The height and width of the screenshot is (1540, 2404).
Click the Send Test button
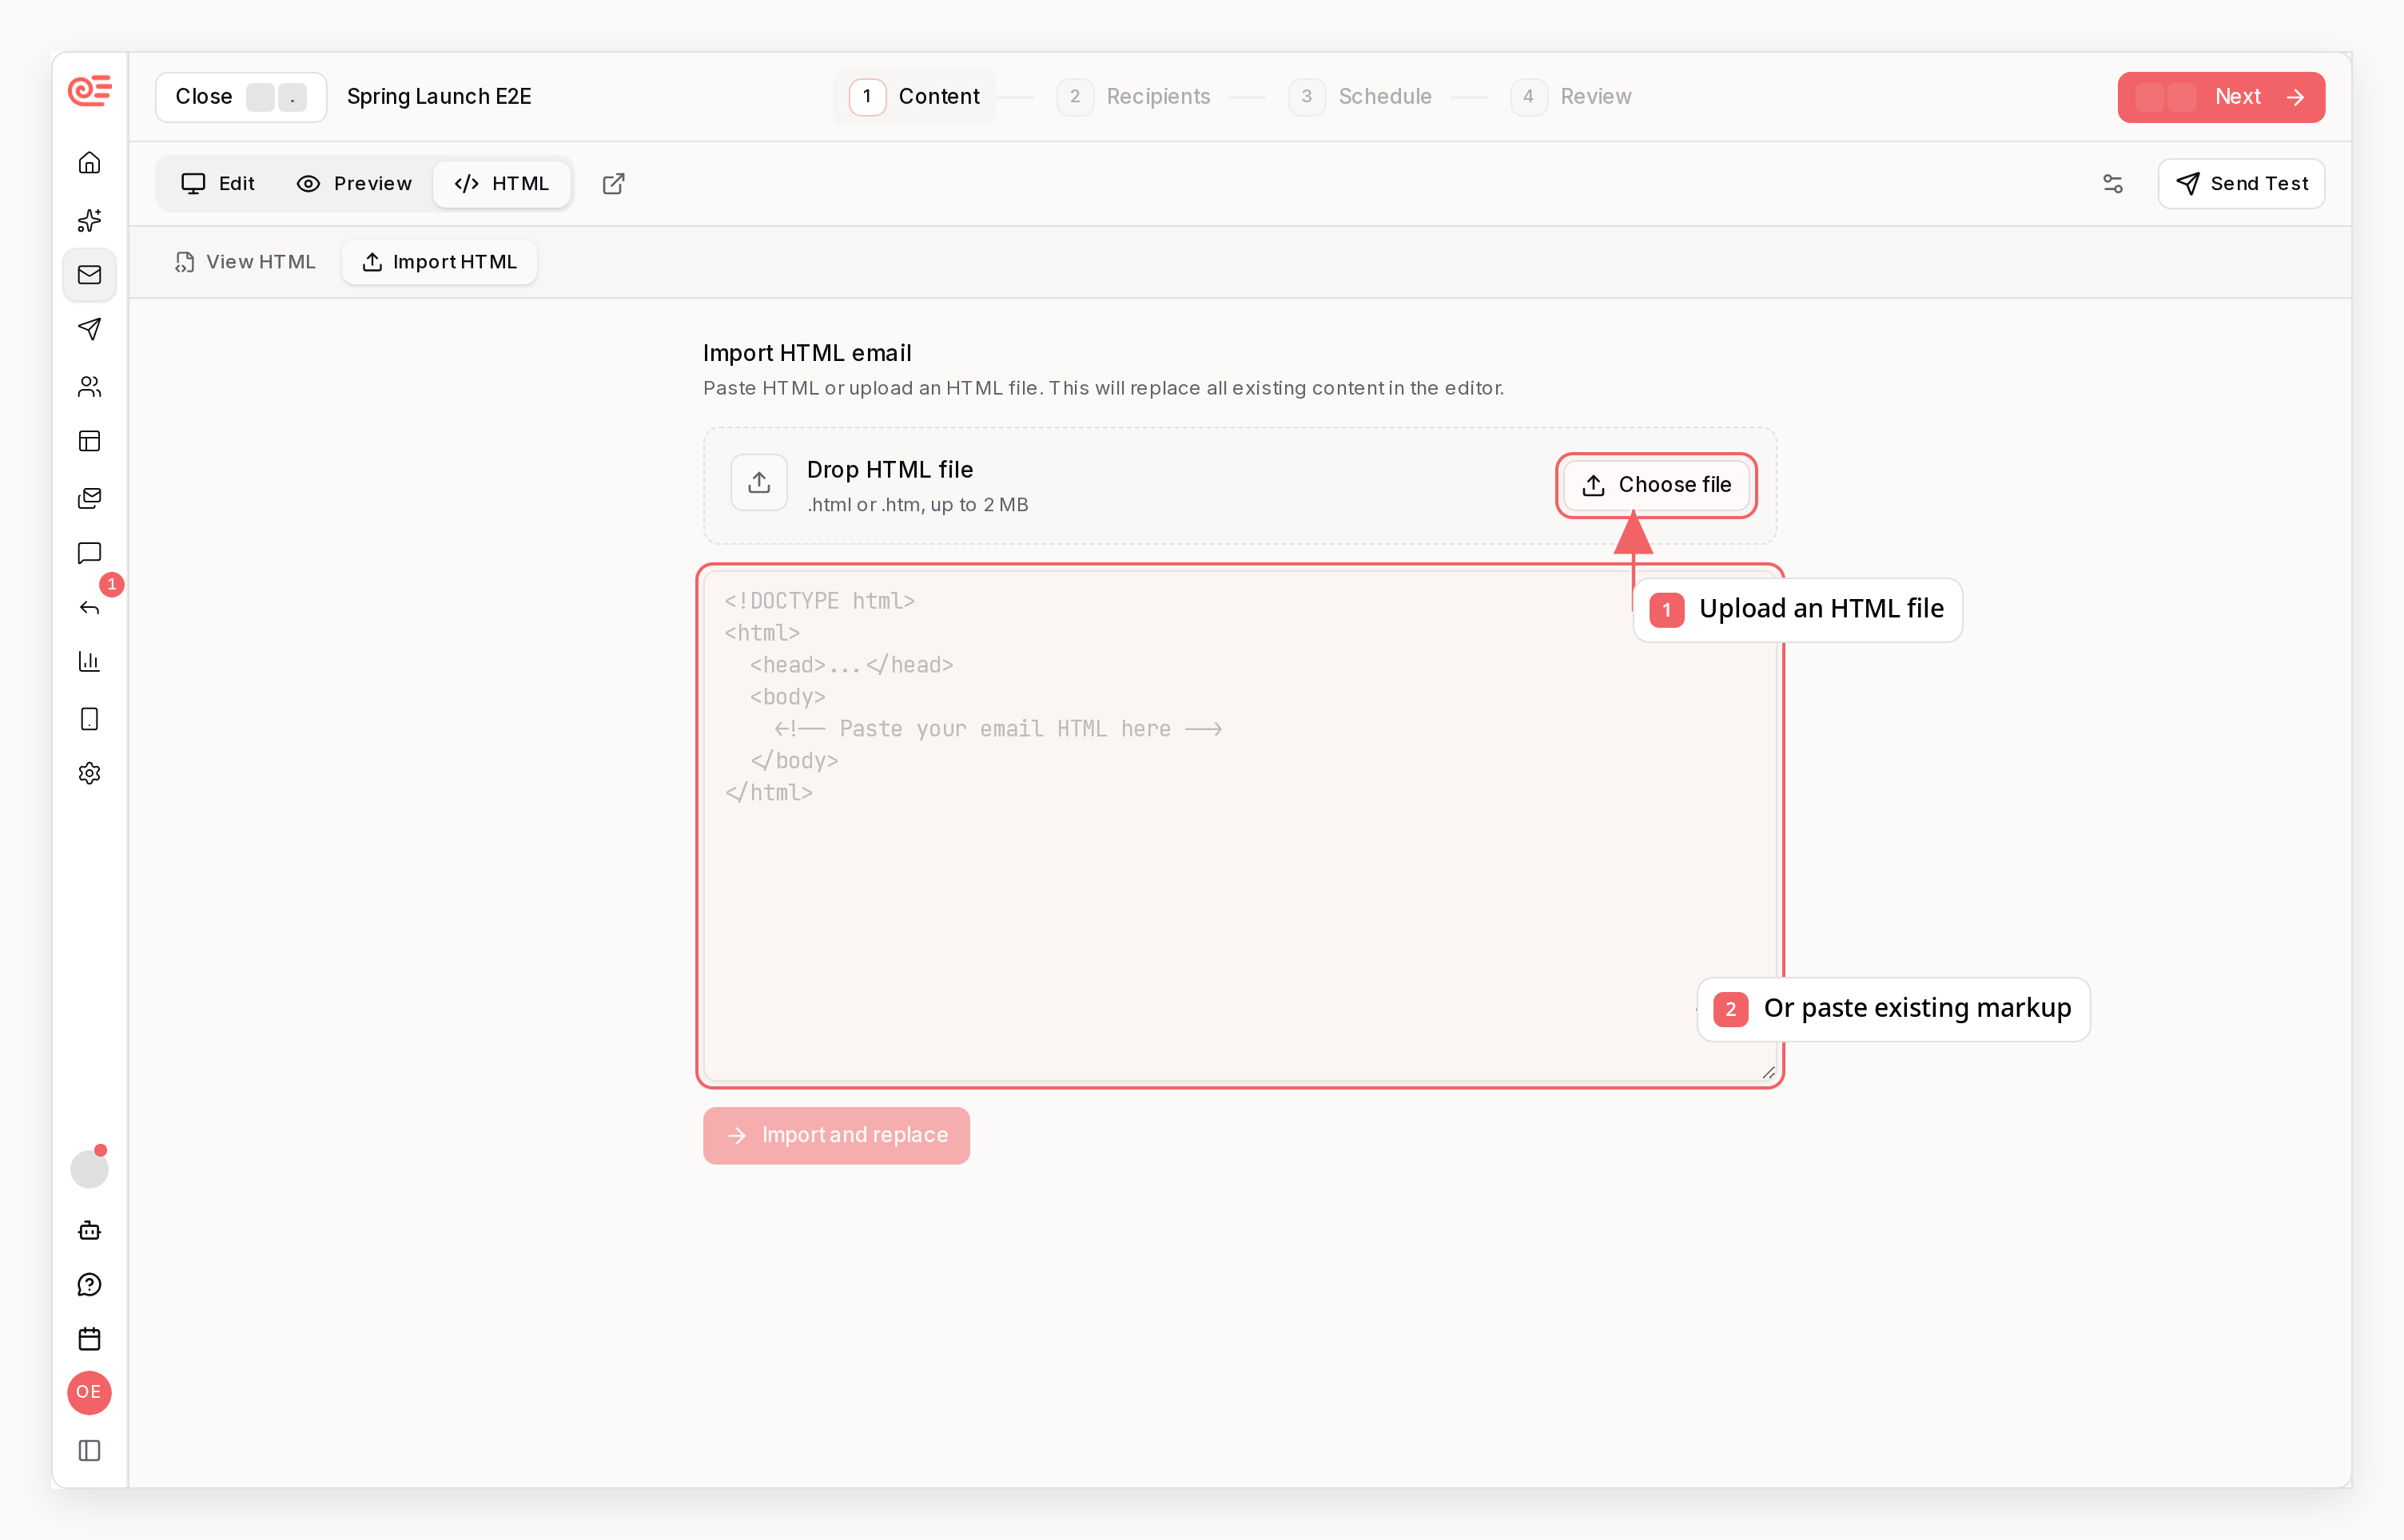(2241, 184)
